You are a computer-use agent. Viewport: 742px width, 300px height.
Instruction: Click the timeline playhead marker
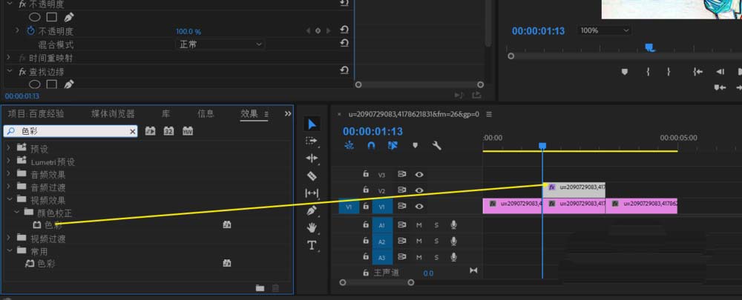(x=542, y=147)
